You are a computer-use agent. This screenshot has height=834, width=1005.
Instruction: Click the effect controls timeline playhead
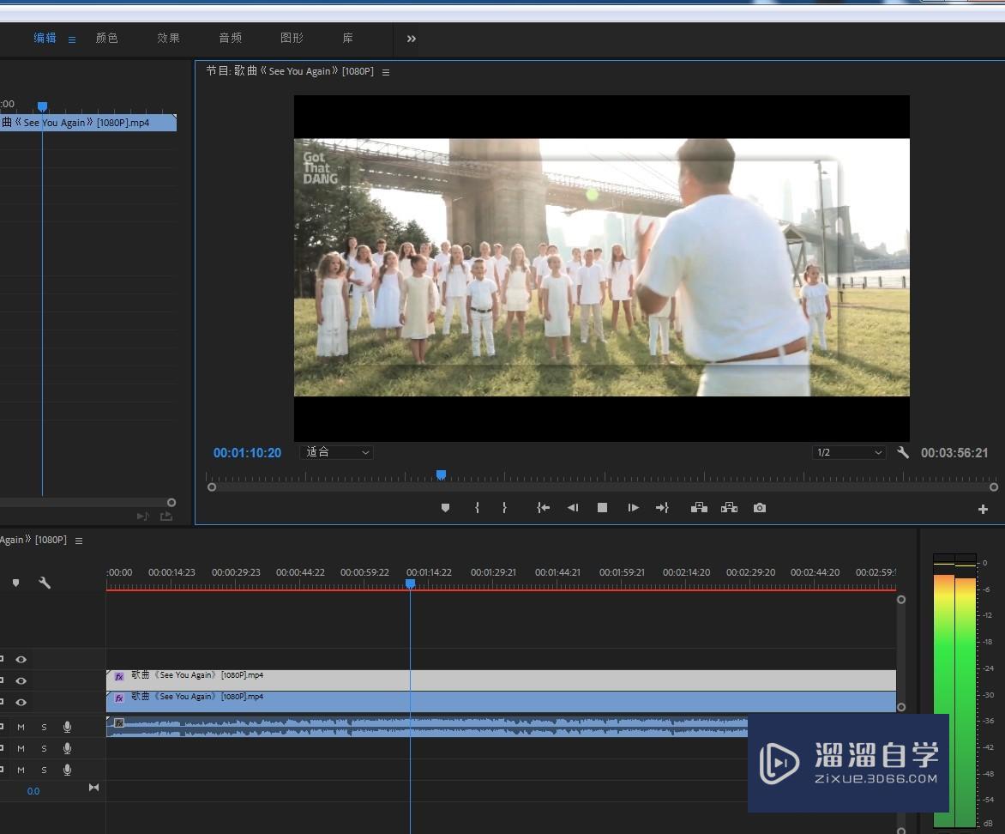coord(42,106)
